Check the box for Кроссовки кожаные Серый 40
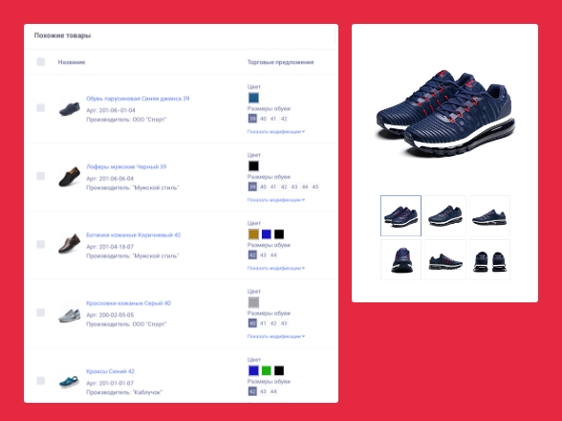 pos(40,312)
